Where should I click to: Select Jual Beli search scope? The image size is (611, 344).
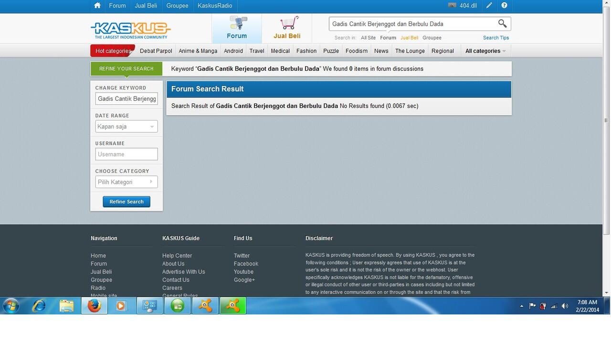pyautogui.click(x=409, y=38)
